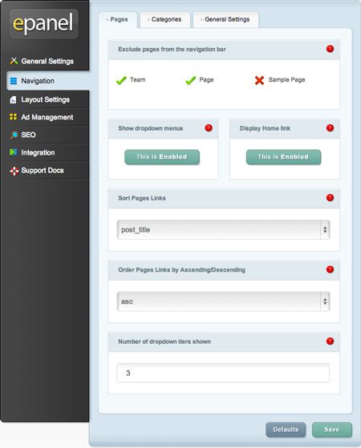Screen dimensions: 361x448
Task: Click the Integration green icon
Action: [x=14, y=152]
